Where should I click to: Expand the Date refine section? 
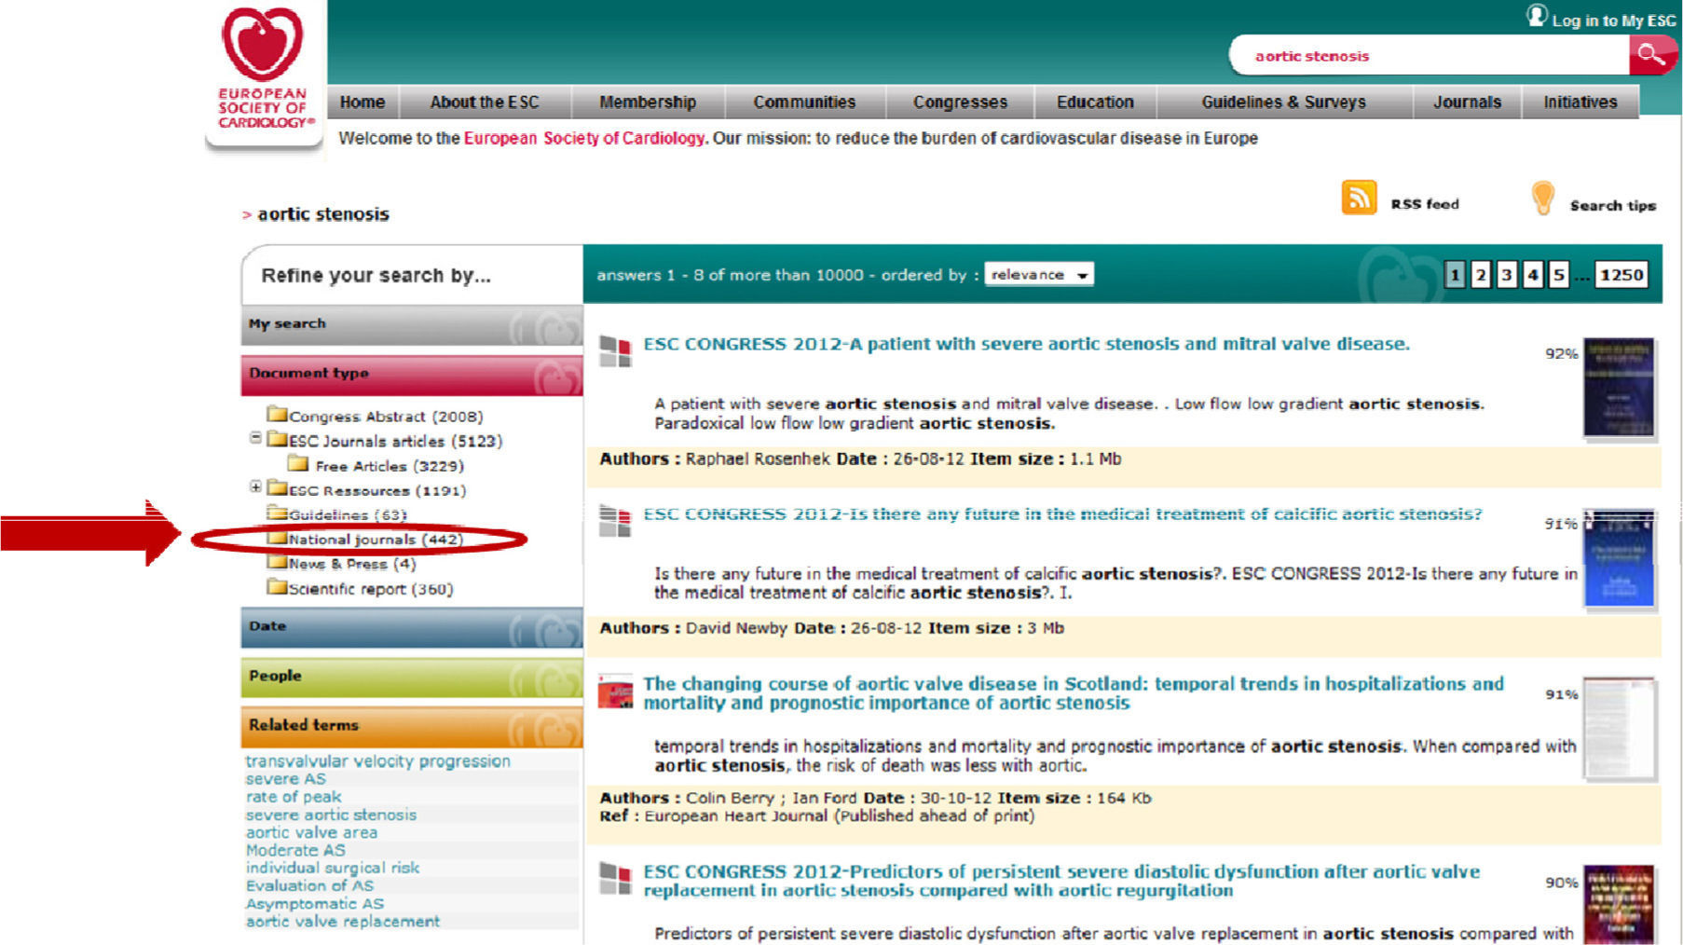[411, 627]
